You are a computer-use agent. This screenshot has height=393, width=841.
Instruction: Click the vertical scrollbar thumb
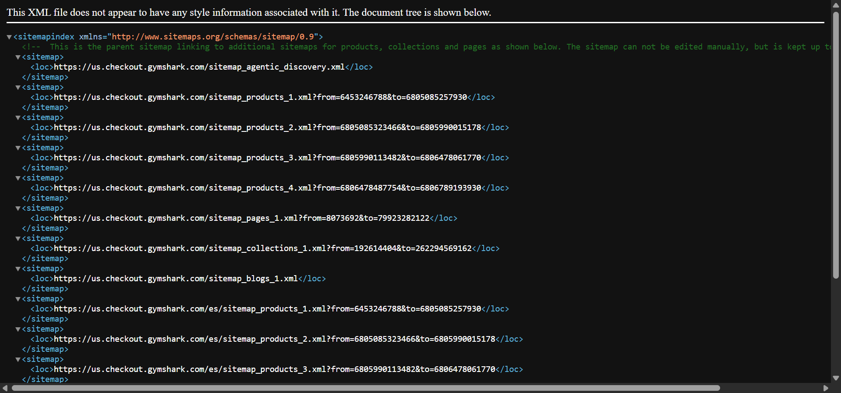[x=836, y=145]
